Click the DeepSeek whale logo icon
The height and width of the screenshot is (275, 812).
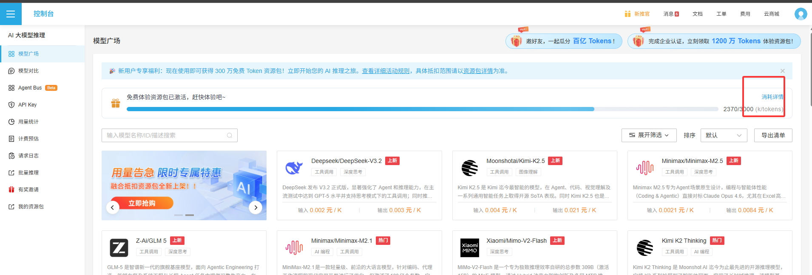coord(294,168)
